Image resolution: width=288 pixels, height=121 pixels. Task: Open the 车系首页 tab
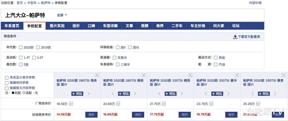pyautogui.click(x=12, y=26)
